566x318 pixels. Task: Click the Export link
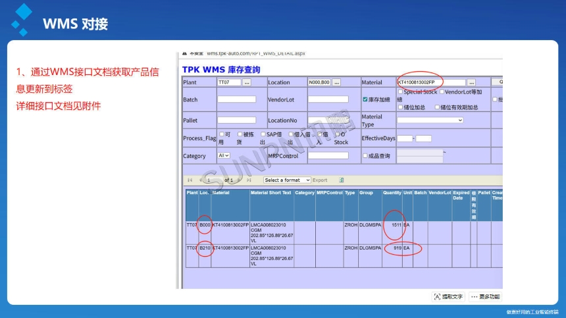[320, 180]
